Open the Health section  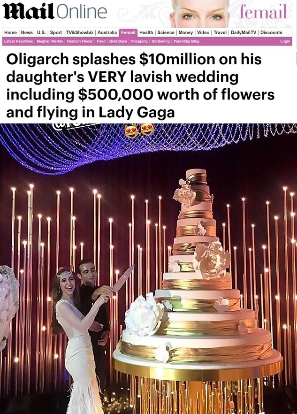(x=146, y=32)
